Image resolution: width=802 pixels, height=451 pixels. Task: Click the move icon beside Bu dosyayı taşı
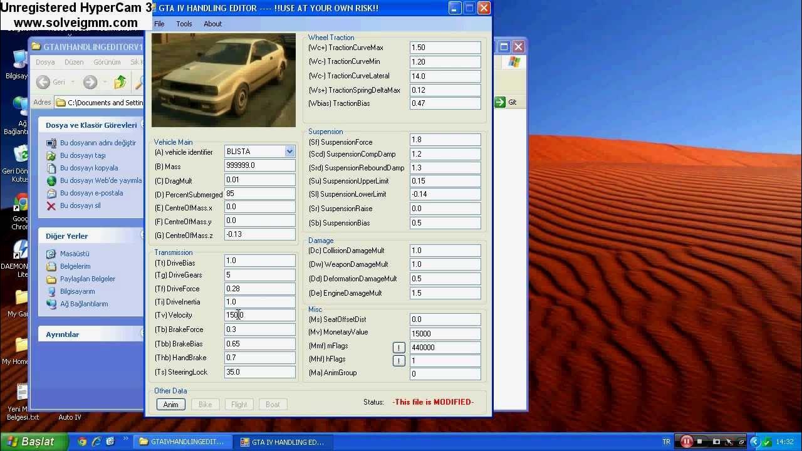[x=51, y=155]
